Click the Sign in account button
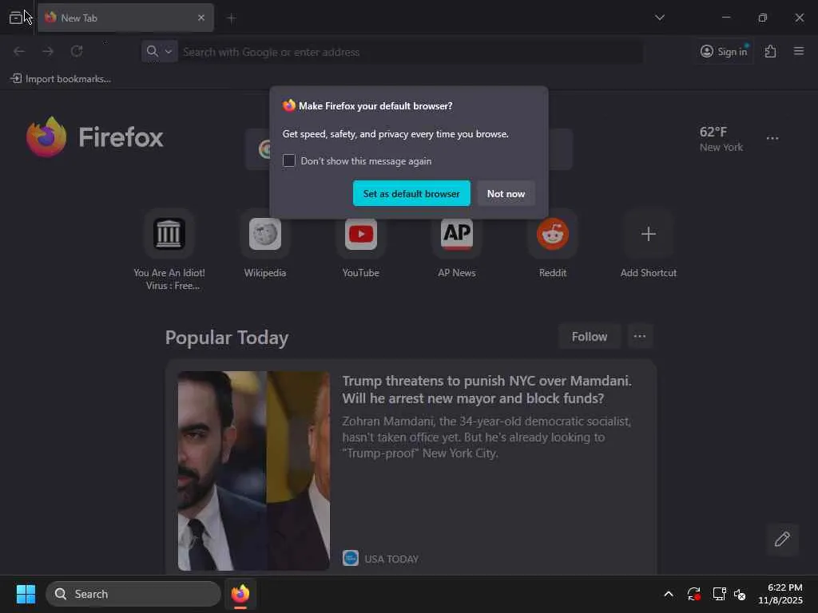 [724, 51]
